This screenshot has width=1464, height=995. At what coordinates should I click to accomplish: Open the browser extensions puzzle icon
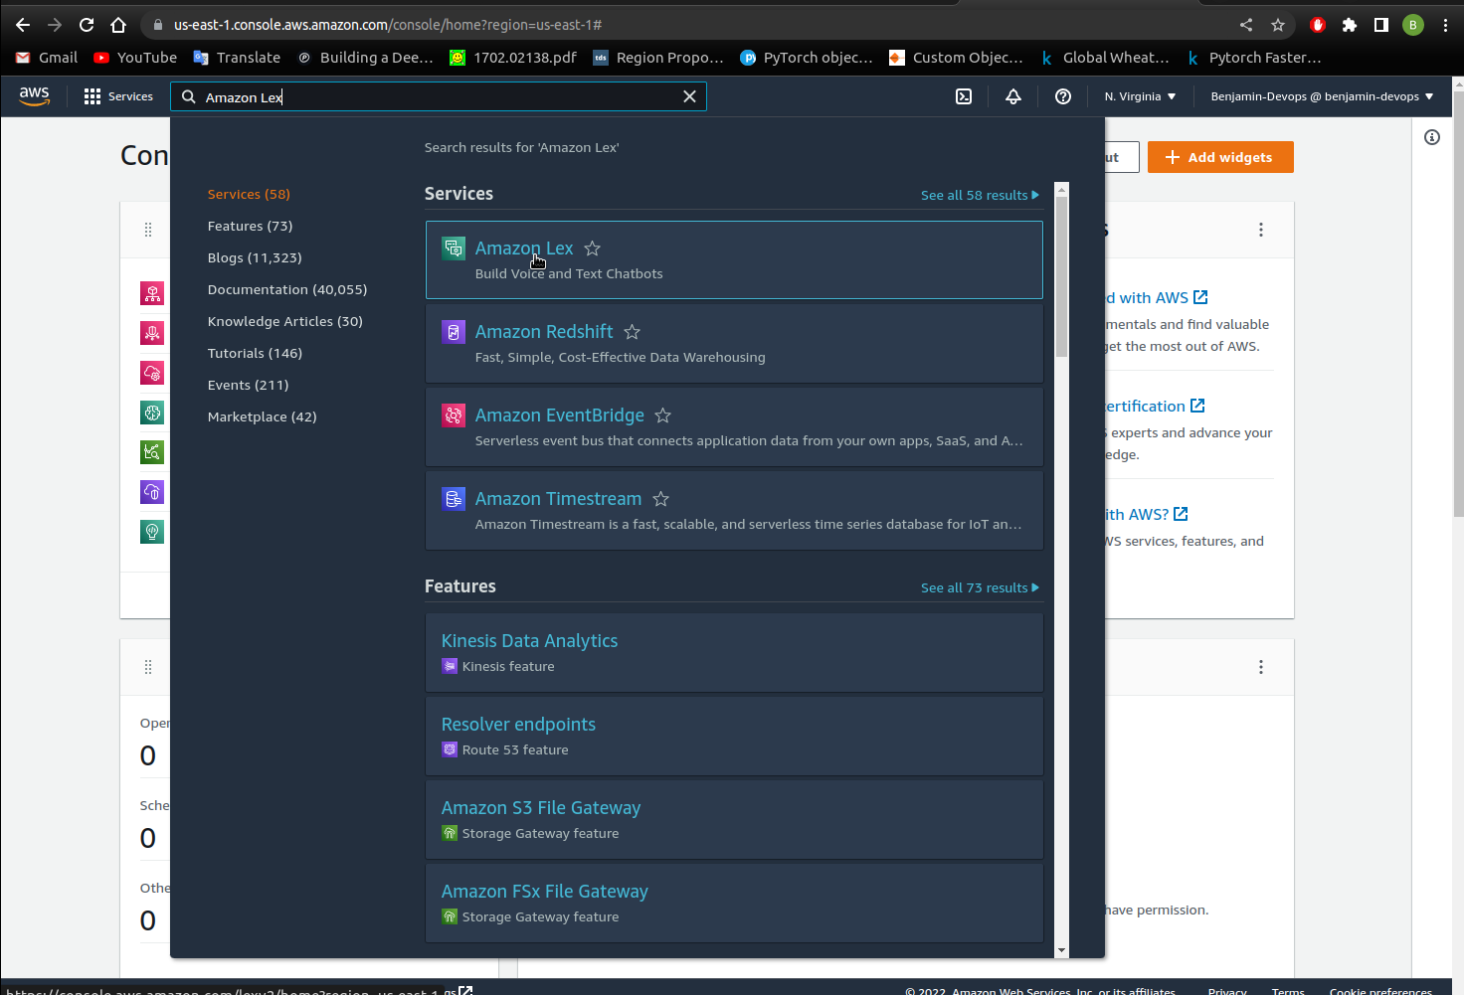[1350, 25]
